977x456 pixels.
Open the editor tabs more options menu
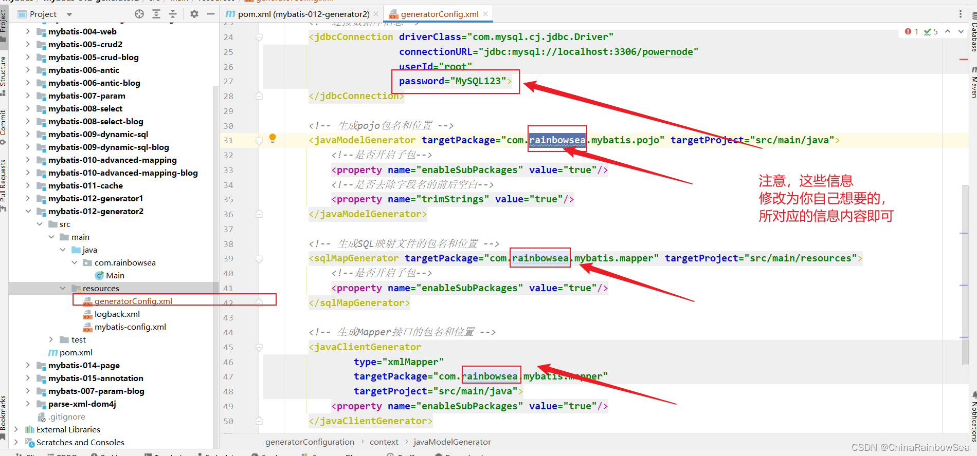click(960, 14)
